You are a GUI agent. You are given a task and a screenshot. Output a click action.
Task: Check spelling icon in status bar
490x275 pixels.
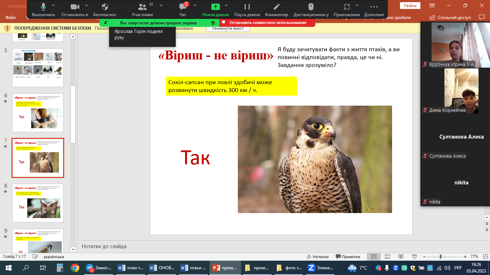point(35,257)
